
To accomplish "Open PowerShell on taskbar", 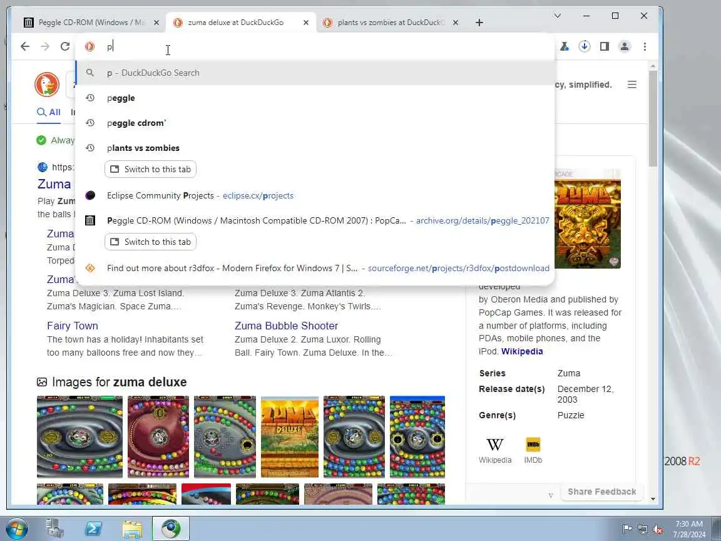I will point(93,528).
